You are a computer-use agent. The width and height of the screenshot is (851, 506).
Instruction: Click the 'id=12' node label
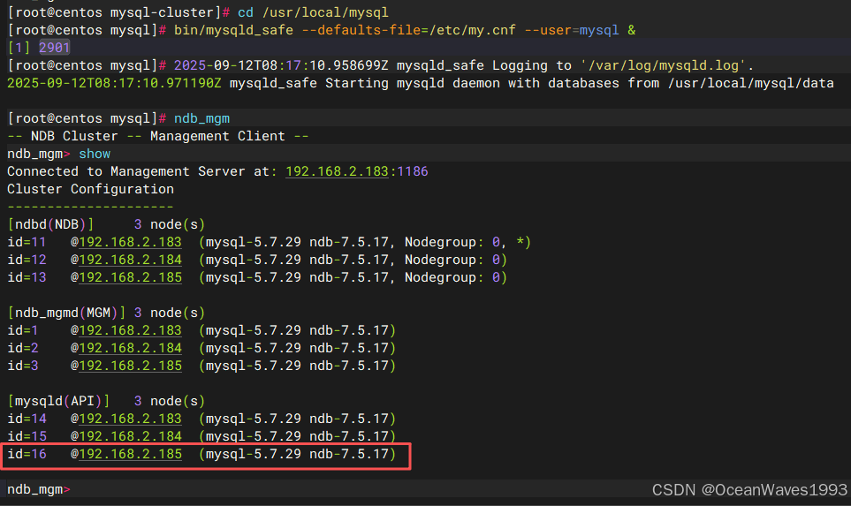tap(27, 260)
